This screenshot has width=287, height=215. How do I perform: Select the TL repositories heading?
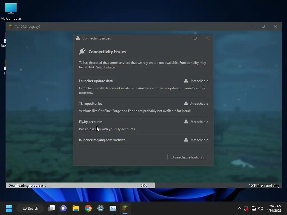point(91,104)
